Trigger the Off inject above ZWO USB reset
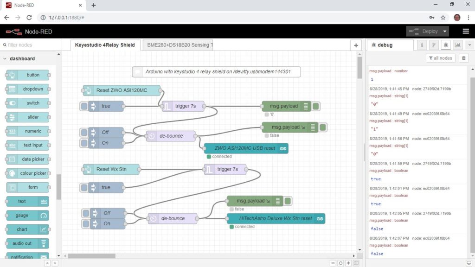The height and width of the screenshot is (267, 475). (x=84, y=132)
